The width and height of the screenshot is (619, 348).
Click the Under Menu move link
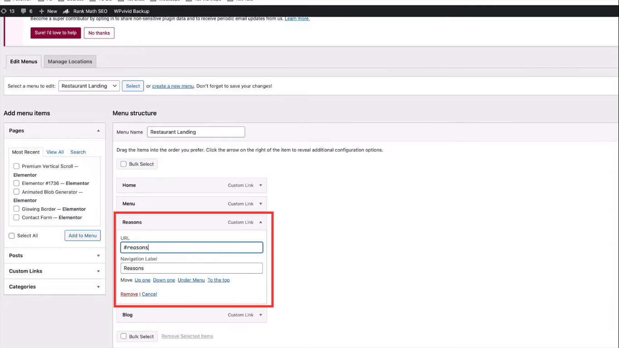(191, 280)
